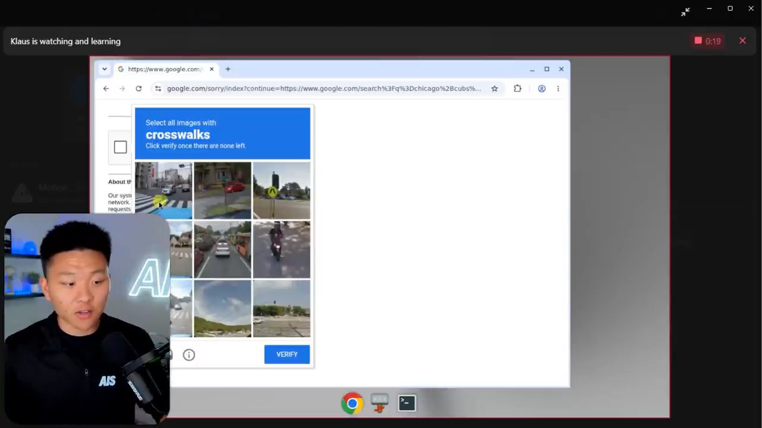Tick the reCAPTCHA checkbox behind the challenge
The image size is (762, 428).
coord(120,147)
